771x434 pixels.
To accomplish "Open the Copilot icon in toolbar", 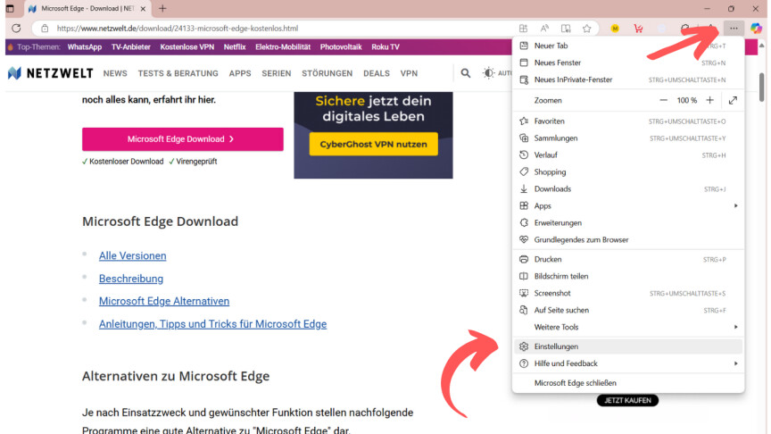I will coord(756,29).
